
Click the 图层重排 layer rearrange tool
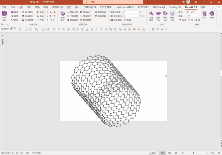tap(73, 20)
